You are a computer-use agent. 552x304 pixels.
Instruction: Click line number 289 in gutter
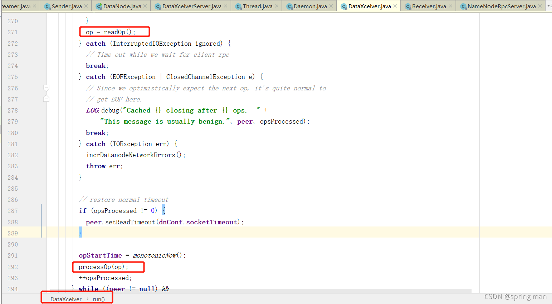point(13,233)
